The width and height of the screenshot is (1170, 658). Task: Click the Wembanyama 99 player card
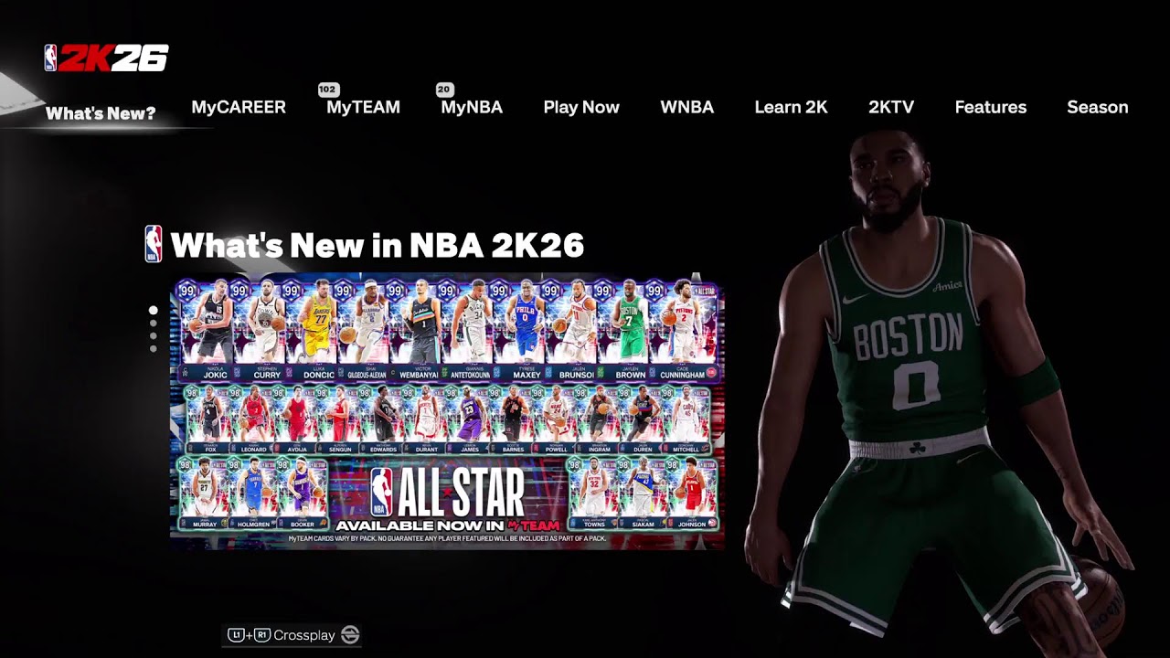coord(413,331)
